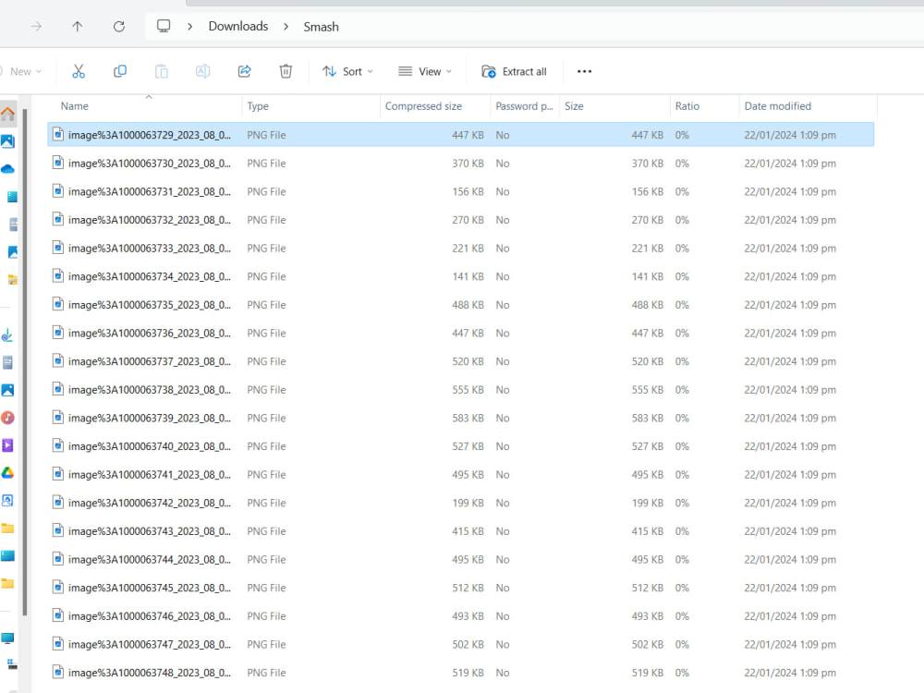Click the 156 KB size cell
Screen dimensions: 924x693
[x=648, y=191]
